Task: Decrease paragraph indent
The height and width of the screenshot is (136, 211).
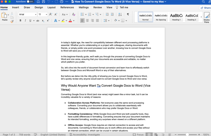Action: click(x=107, y=14)
